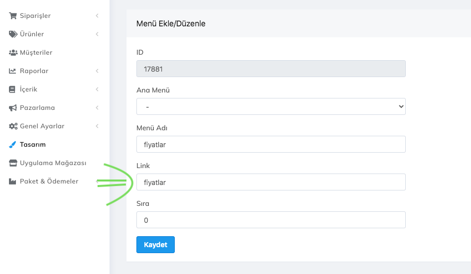
Task: Click into the Link input field
Action: pos(271,182)
